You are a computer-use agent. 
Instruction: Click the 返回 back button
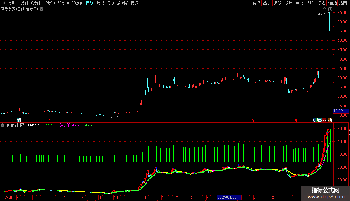[343, 3]
